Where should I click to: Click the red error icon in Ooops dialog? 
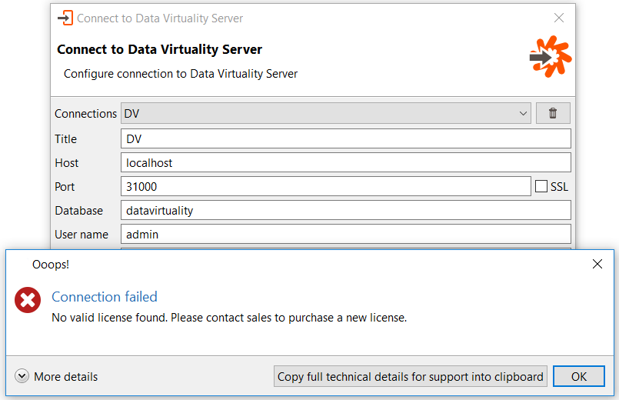(x=28, y=300)
